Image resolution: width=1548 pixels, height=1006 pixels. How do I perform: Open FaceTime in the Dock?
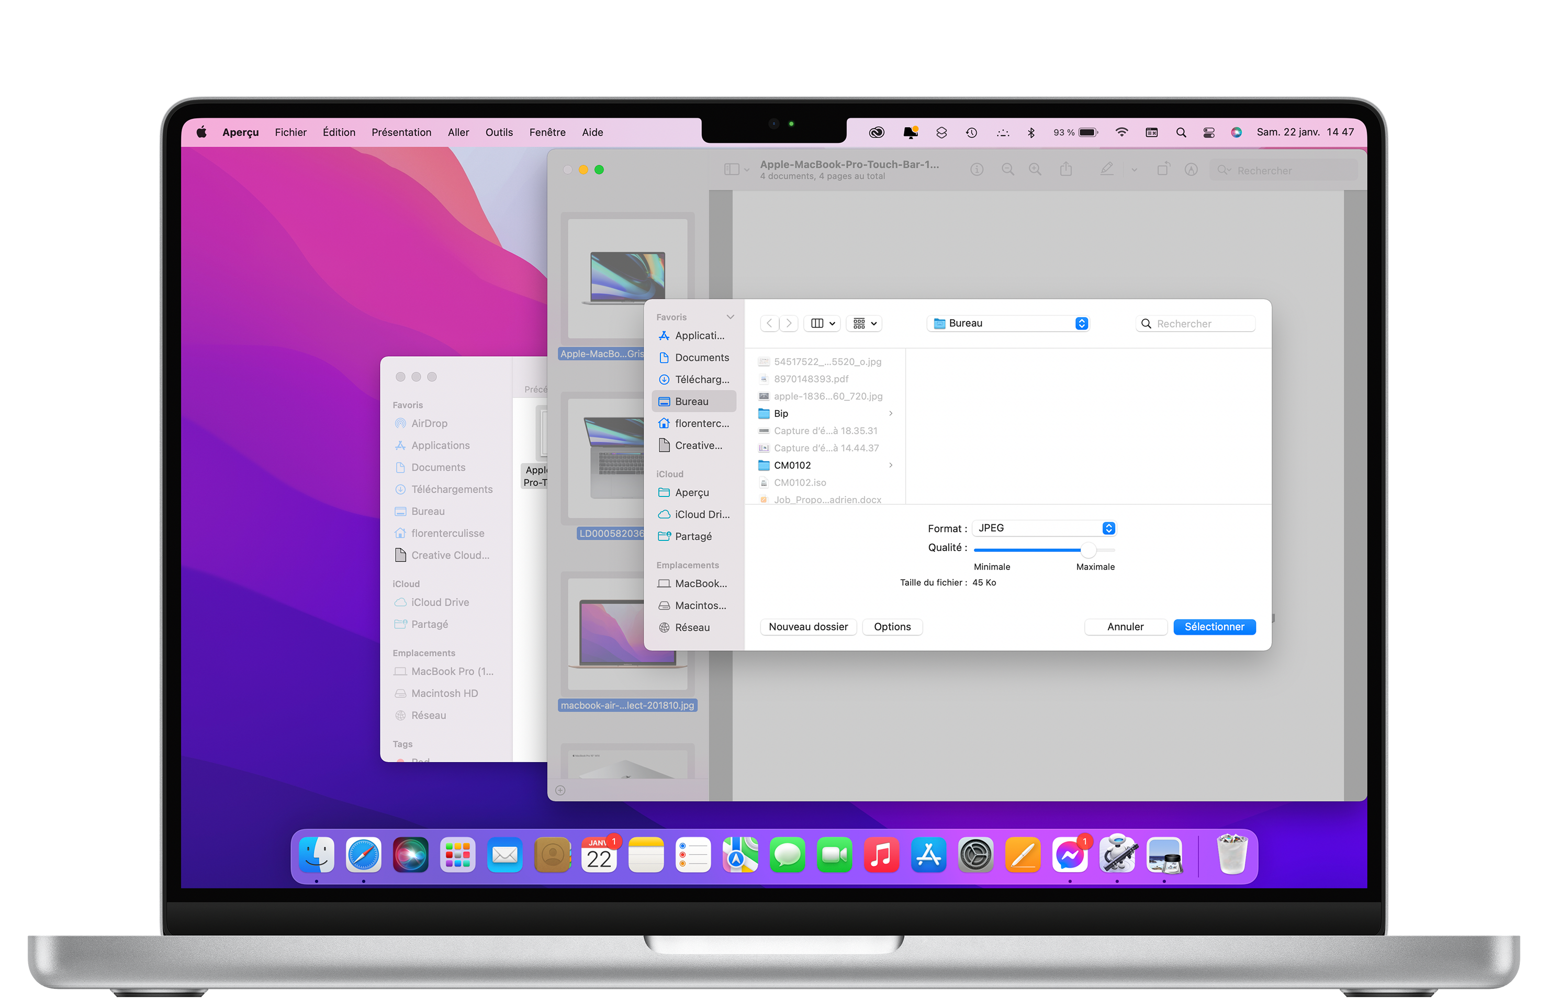coord(835,855)
